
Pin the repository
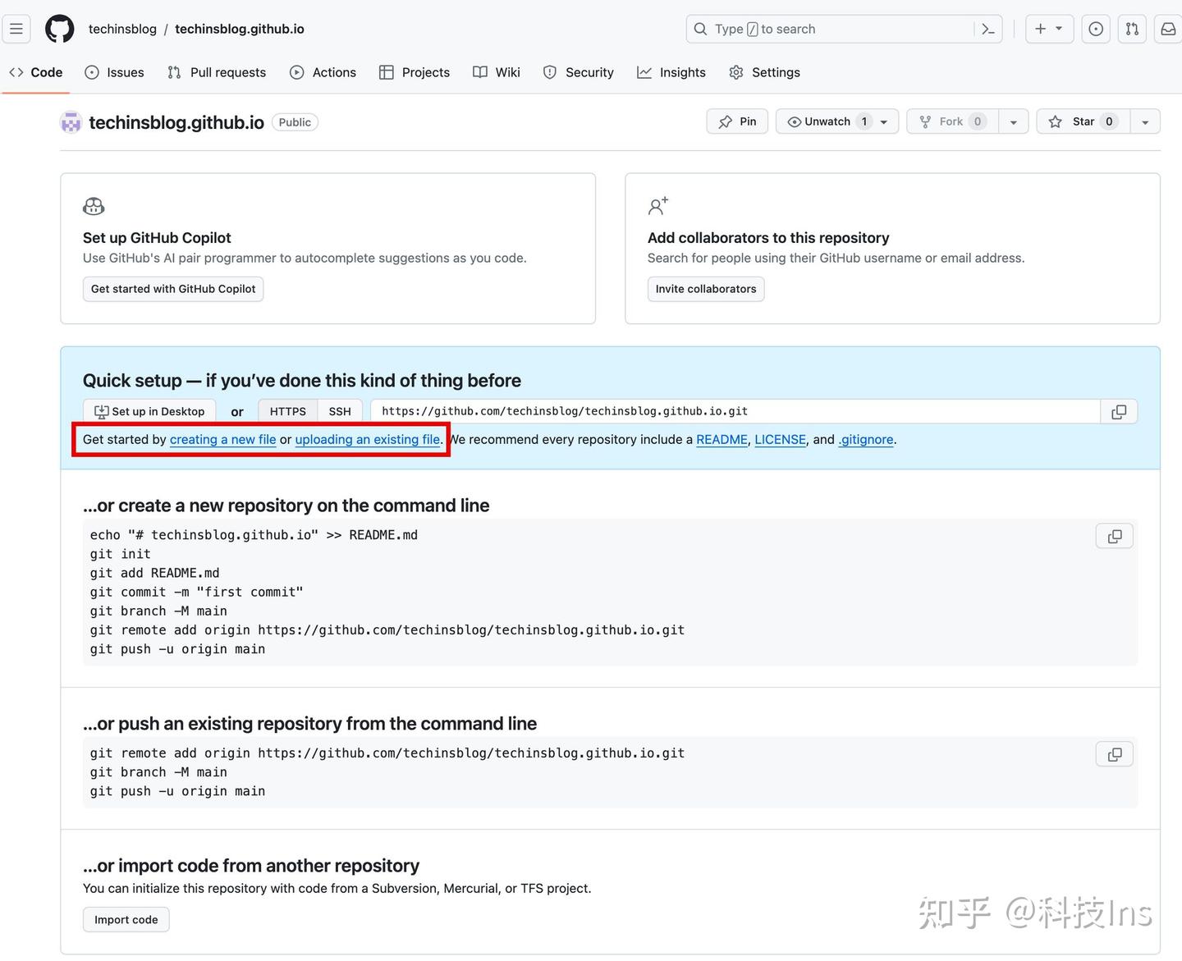point(737,121)
